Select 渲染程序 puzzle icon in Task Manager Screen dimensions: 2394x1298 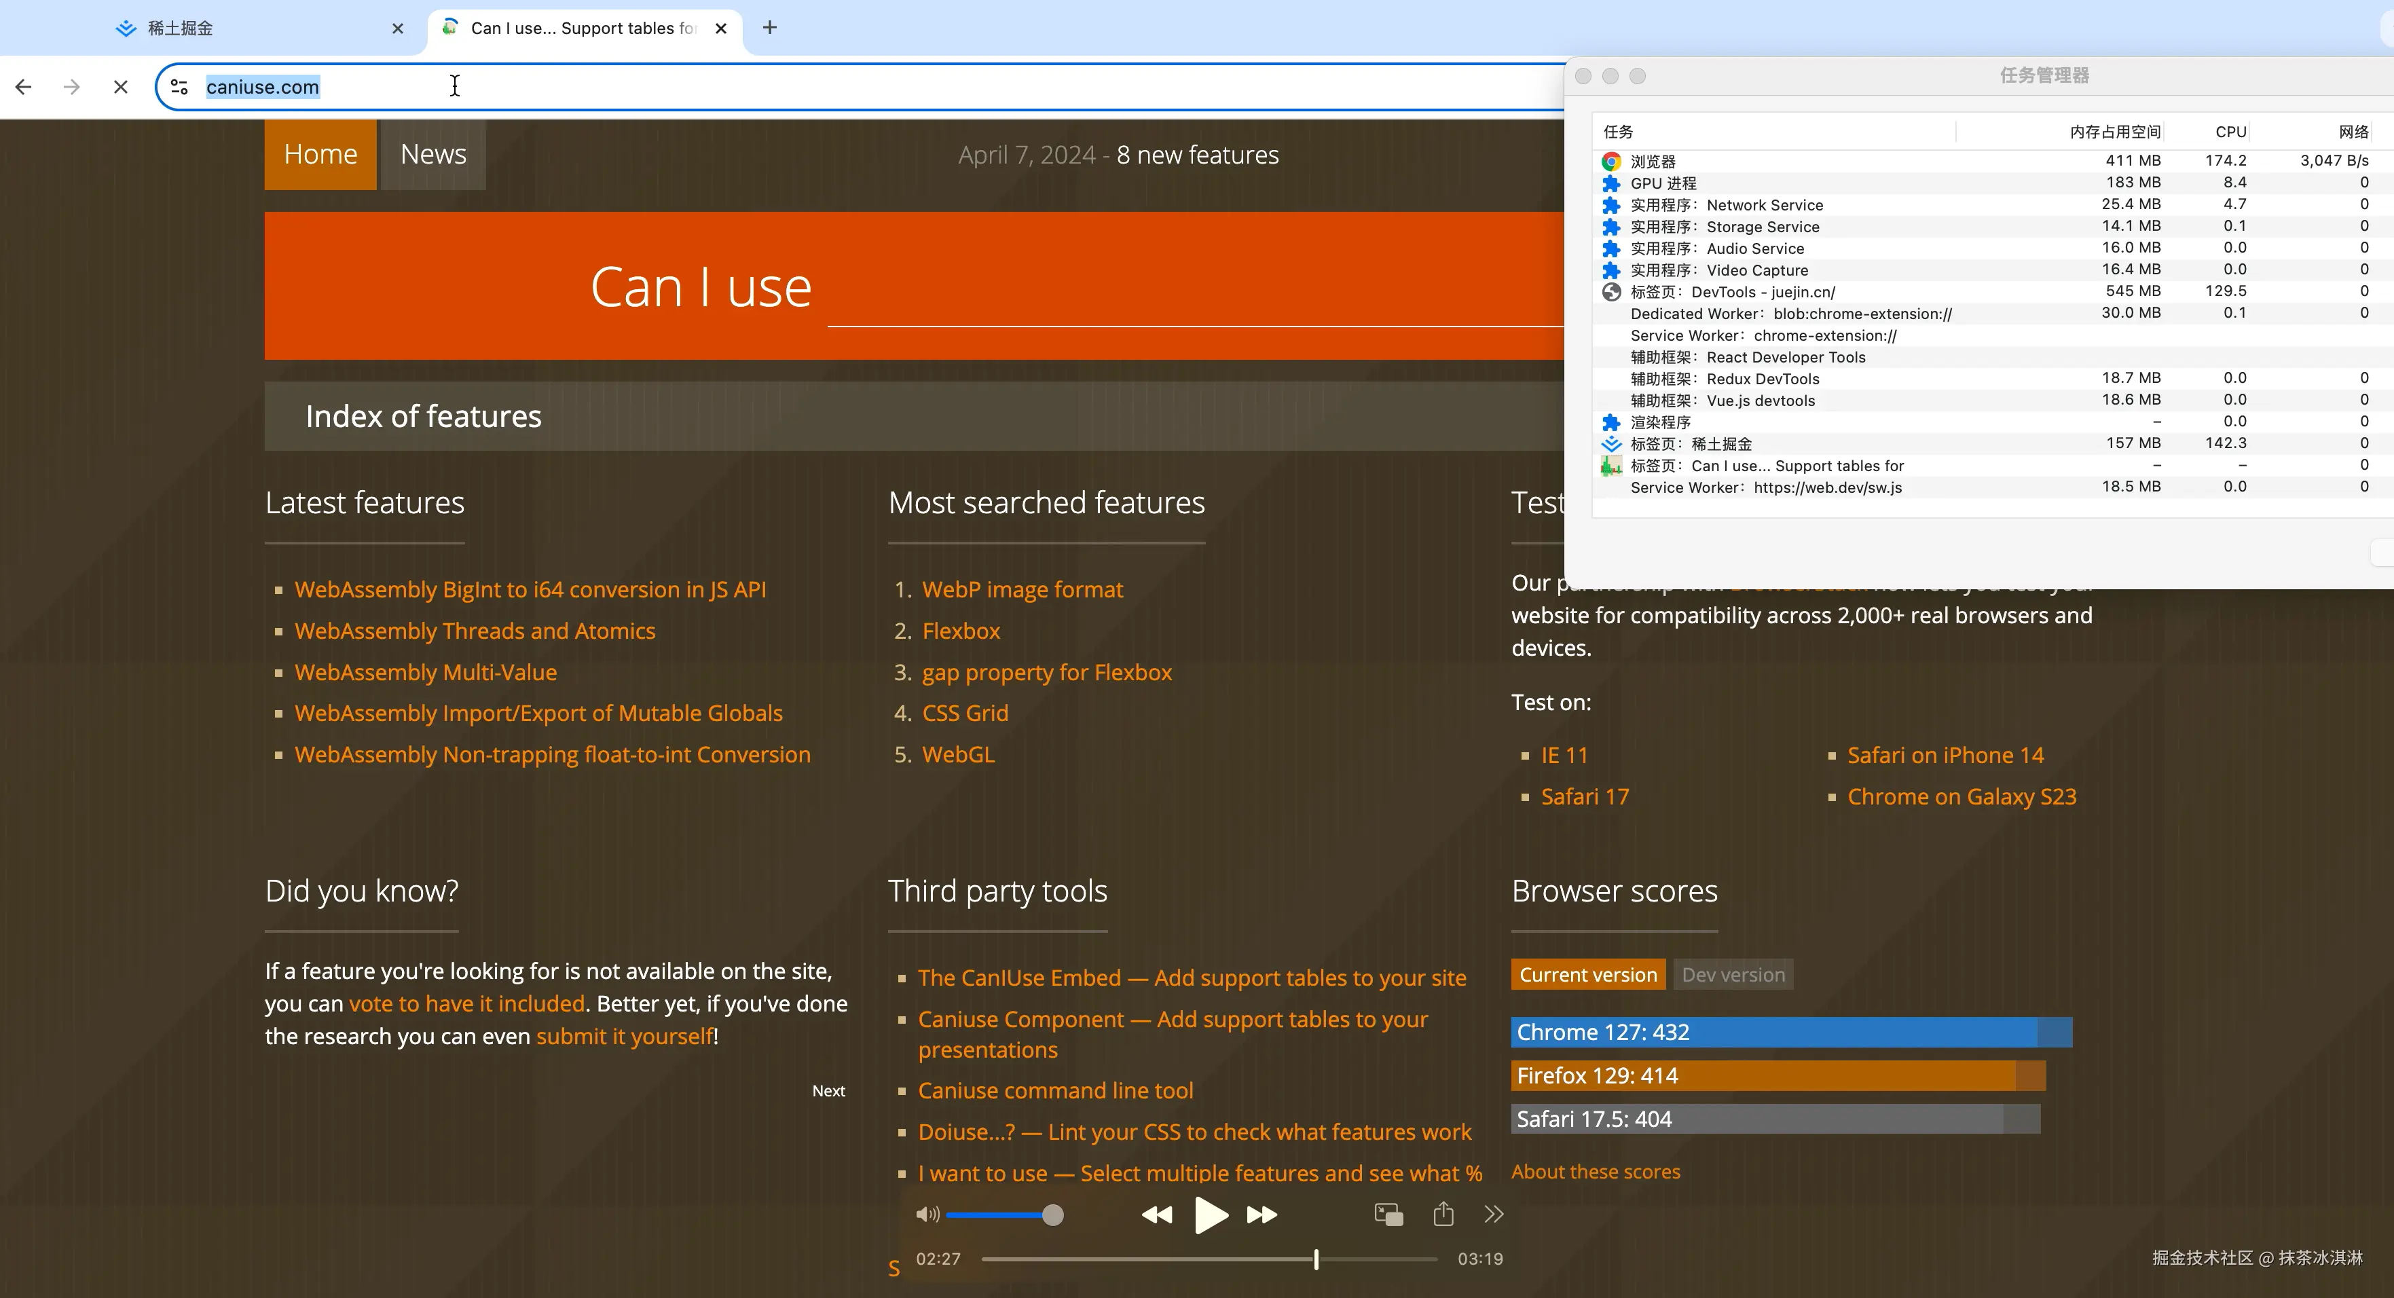(x=1611, y=423)
